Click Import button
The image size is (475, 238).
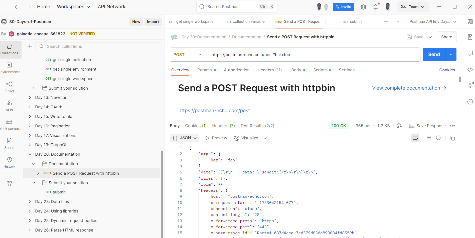click(153, 22)
